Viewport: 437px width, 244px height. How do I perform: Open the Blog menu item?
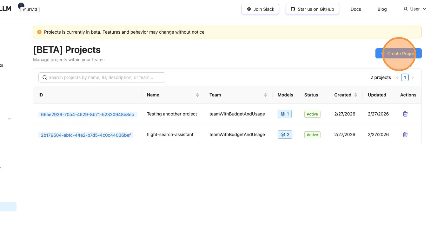(382, 9)
